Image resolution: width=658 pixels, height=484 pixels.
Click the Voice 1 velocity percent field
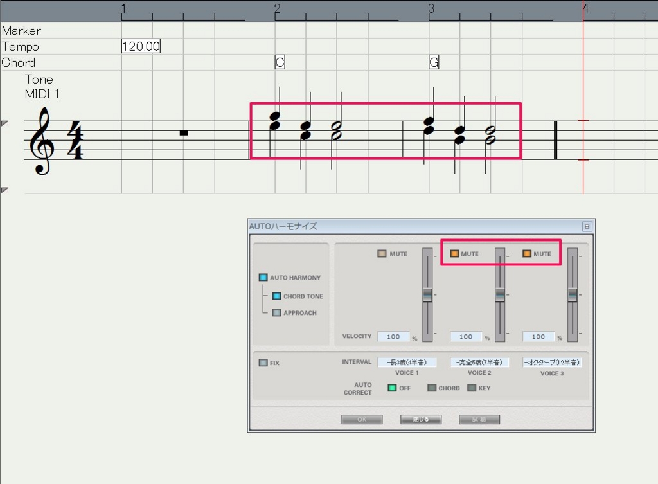point(393,337)
